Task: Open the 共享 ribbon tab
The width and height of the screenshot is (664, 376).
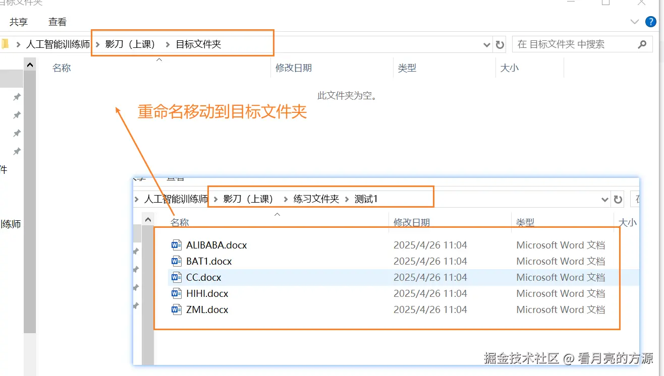Action: click(x=19, y=22)
